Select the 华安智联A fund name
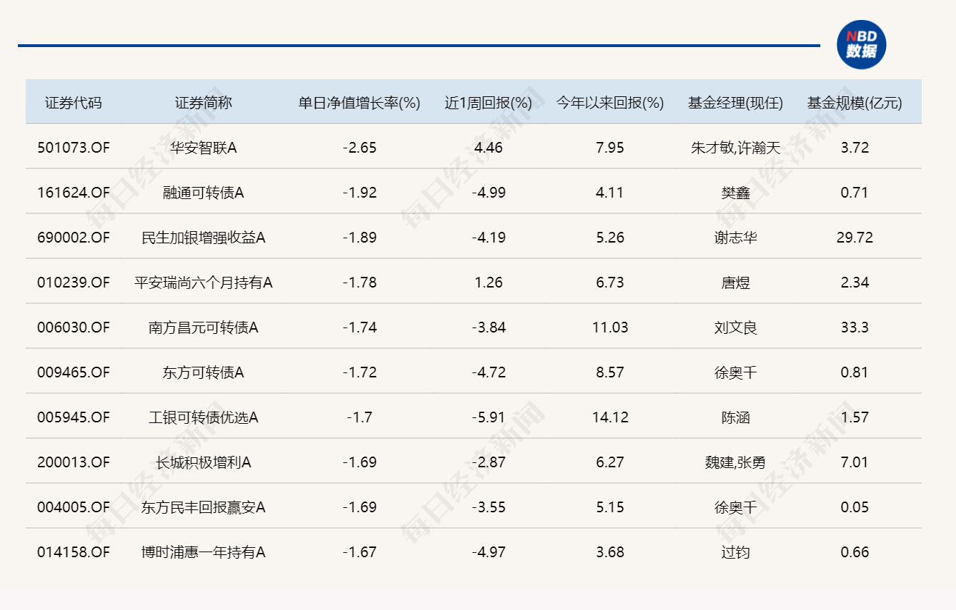The image size is (956, 610). pyautogui.click(x=204, y=148)
